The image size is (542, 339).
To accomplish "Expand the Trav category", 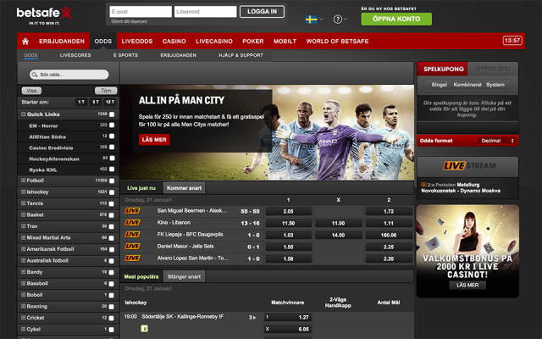I will coord(23,226).
